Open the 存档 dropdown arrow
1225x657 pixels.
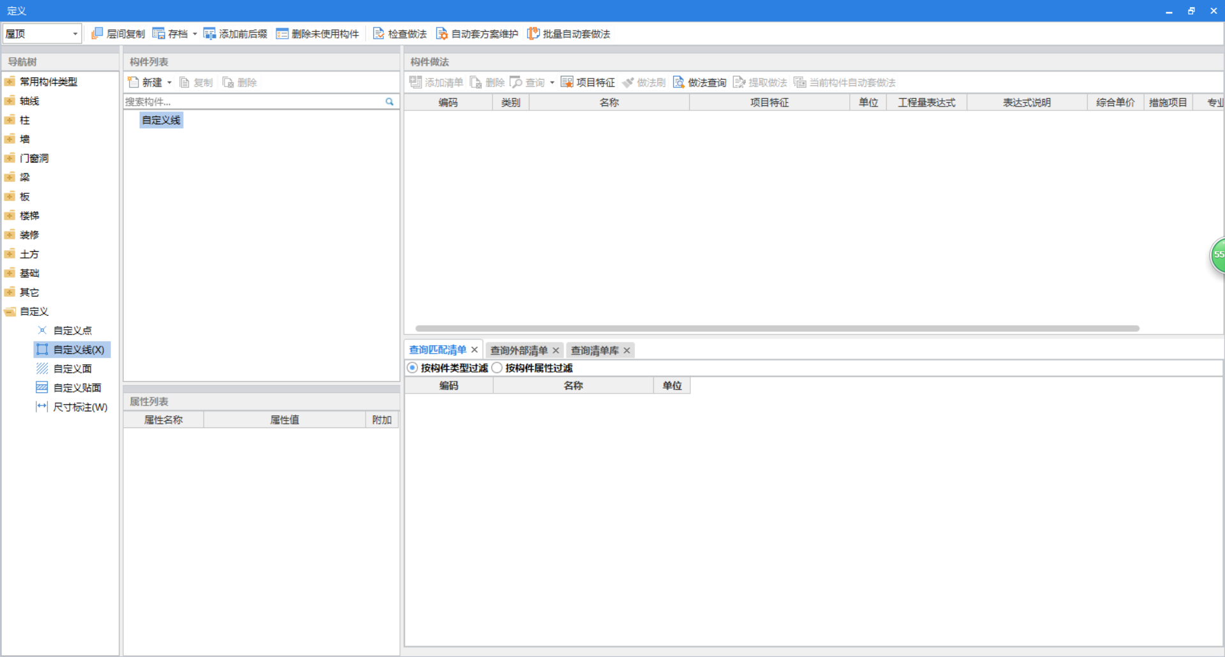click(195, 34)
